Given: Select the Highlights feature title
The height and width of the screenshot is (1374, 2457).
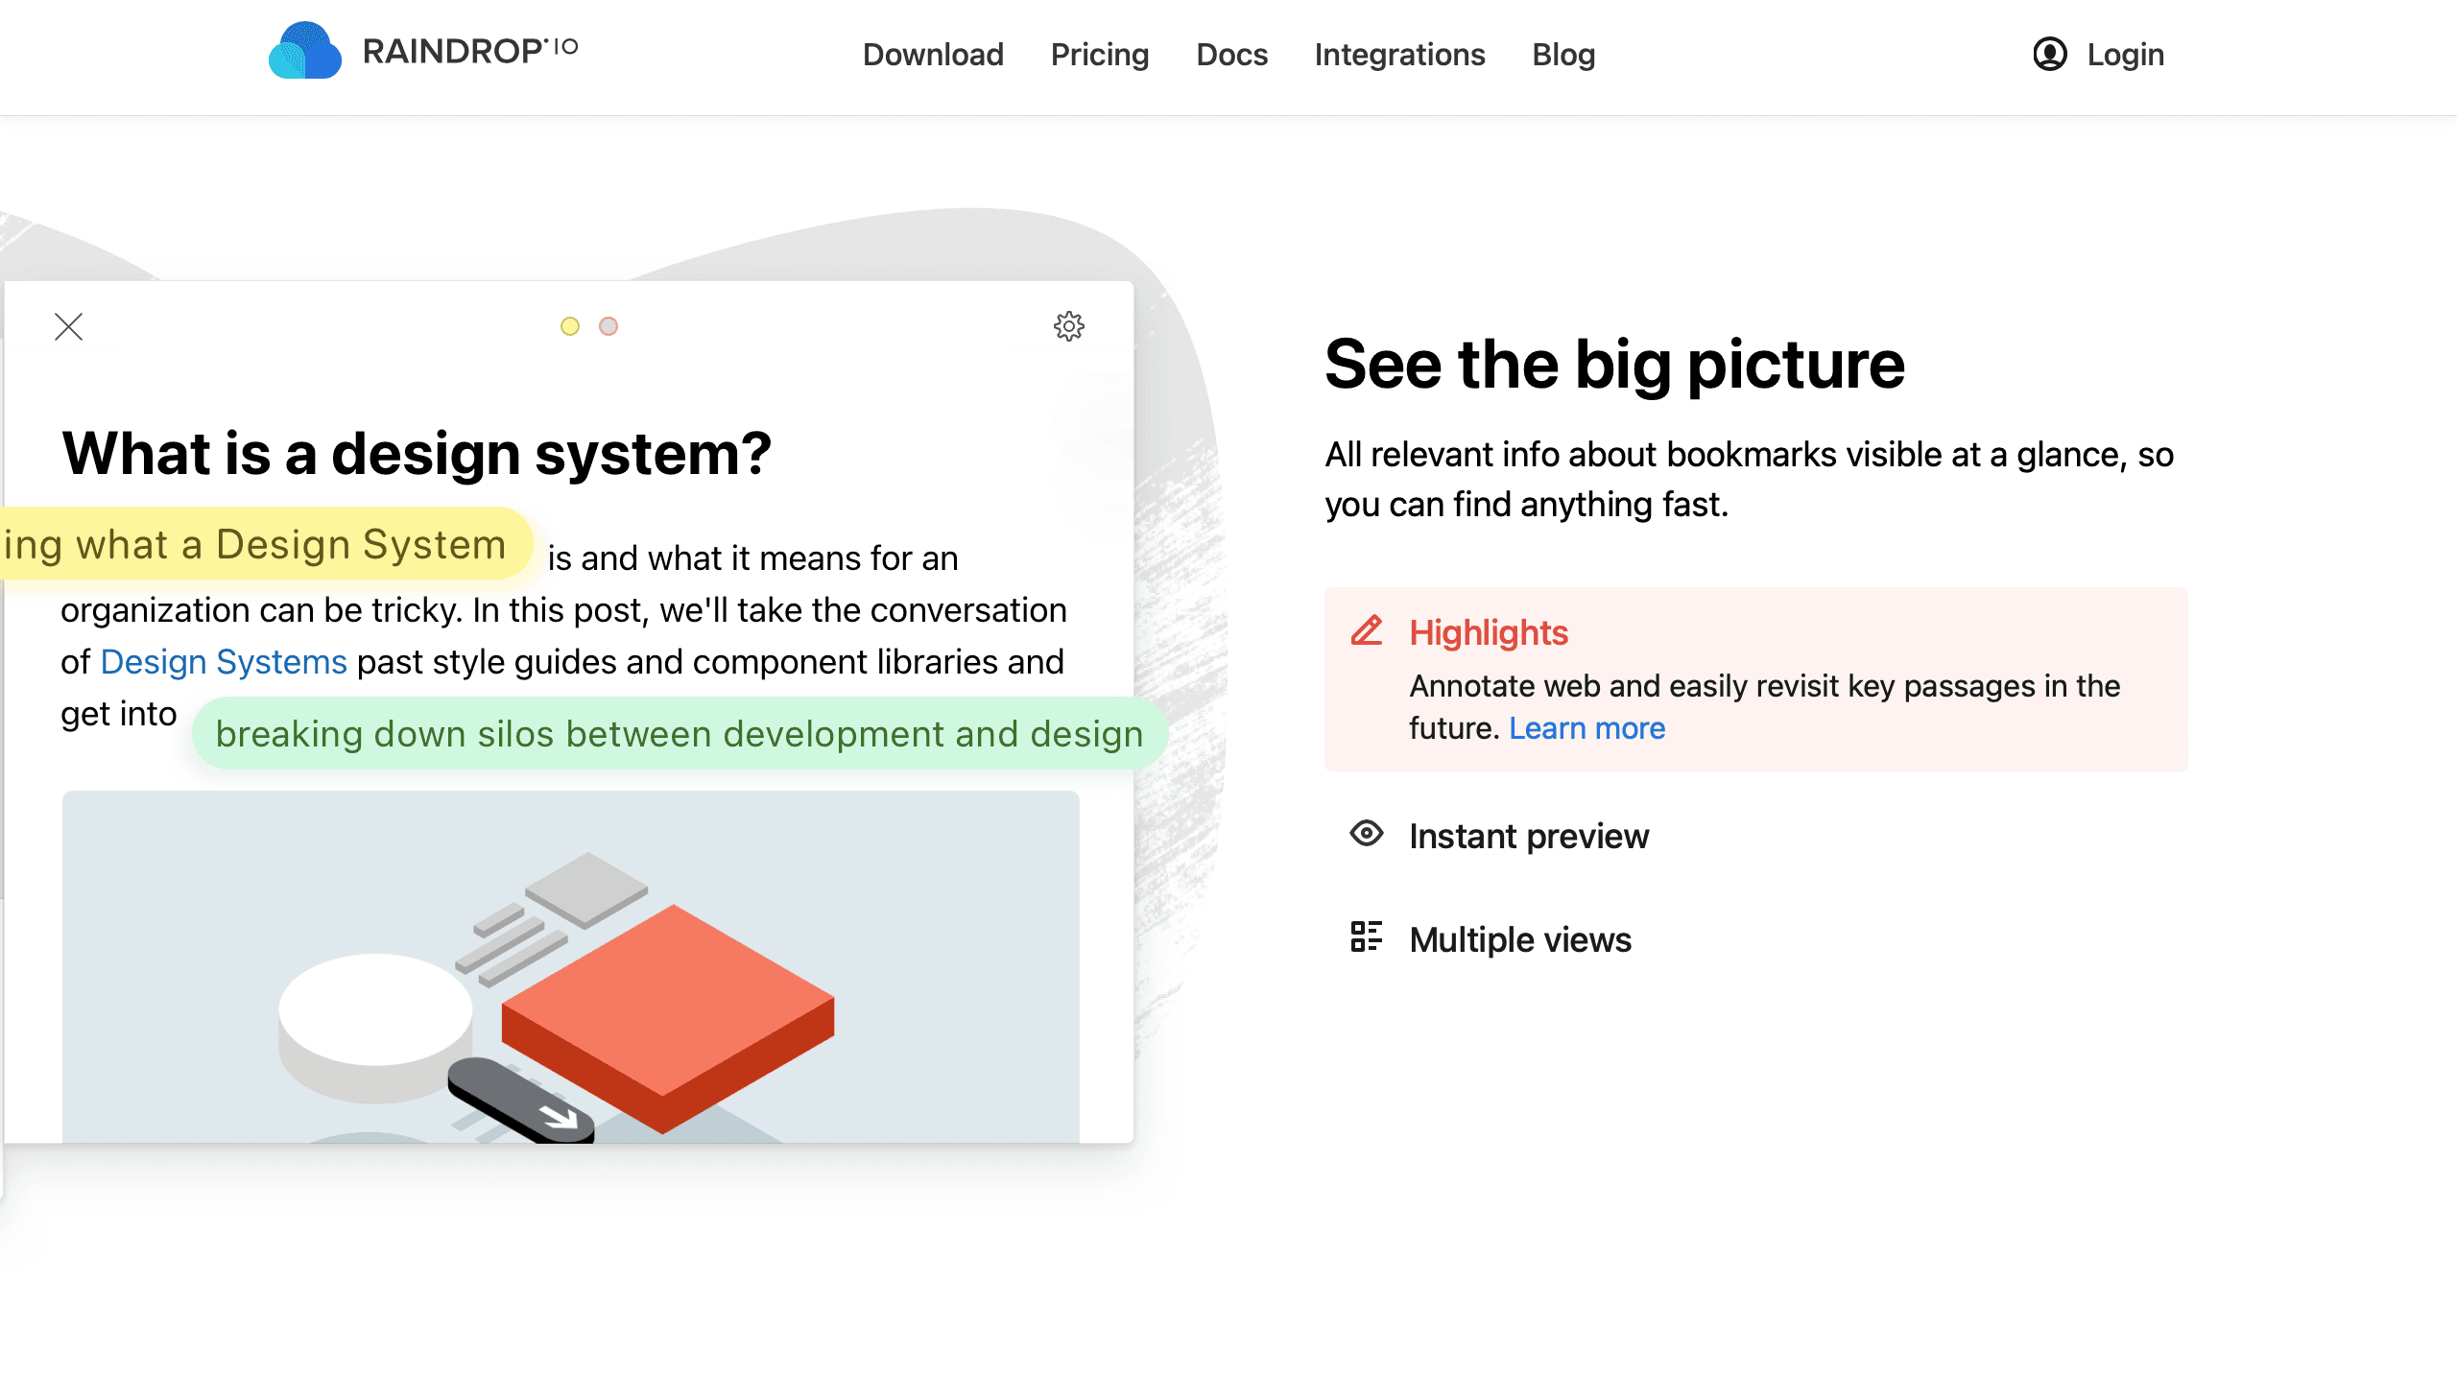Looking at the screenshot, I should point(1489,632).
